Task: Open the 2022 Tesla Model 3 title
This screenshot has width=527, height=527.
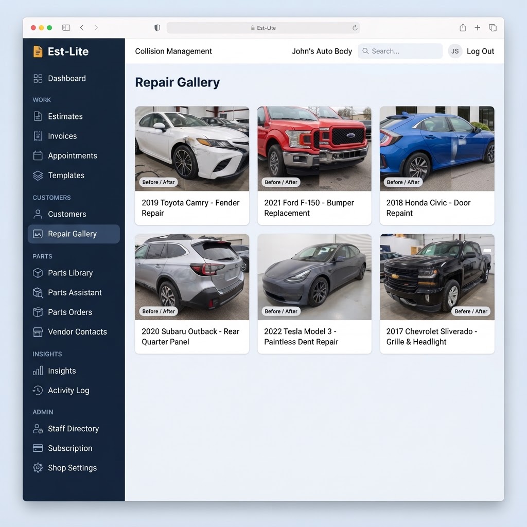Action: click(301, 337)
